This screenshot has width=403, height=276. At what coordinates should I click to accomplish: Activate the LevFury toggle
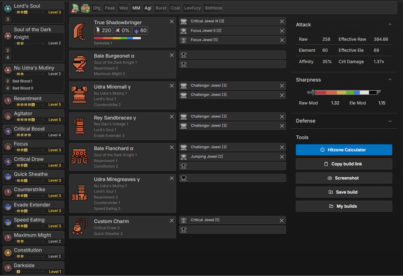192,8
